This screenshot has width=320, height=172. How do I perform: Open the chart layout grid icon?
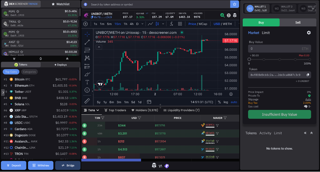coord(180,24)
